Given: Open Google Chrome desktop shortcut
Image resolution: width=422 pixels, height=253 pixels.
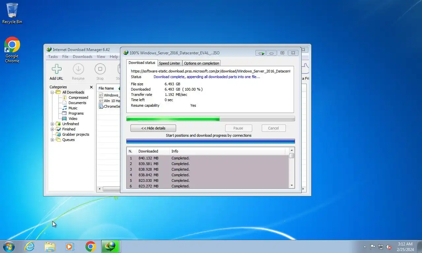Looking at the screenshot, I should pos(12,49).
